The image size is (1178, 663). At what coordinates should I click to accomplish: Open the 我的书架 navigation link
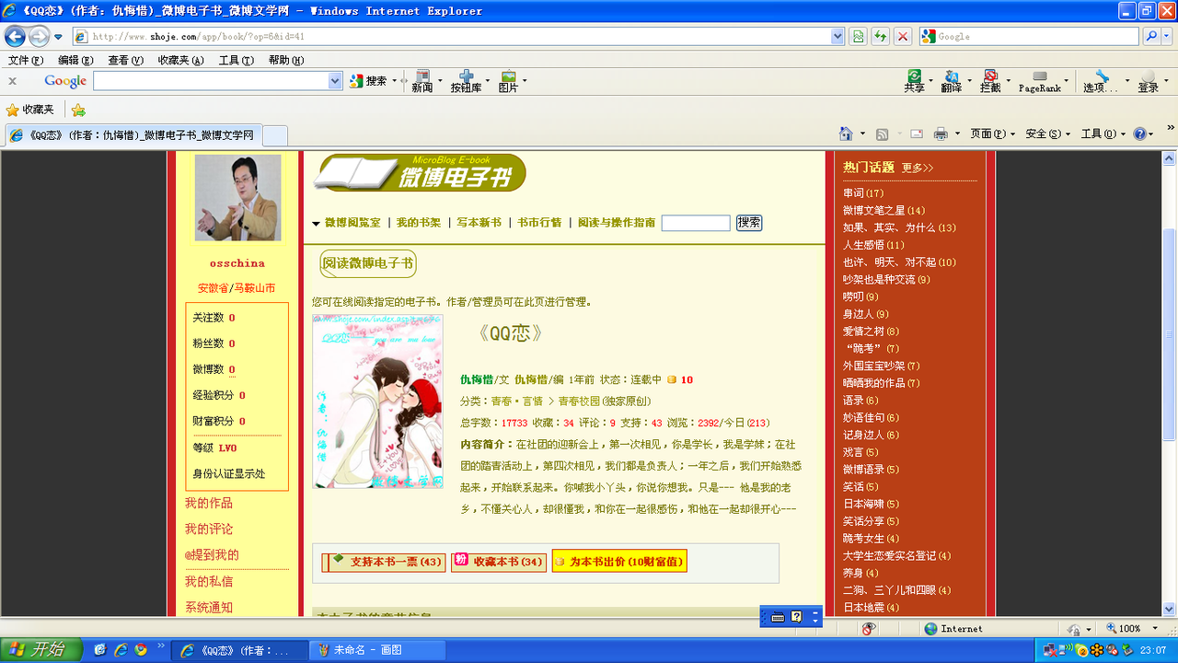pyautogui.click(x=419, y=223)
